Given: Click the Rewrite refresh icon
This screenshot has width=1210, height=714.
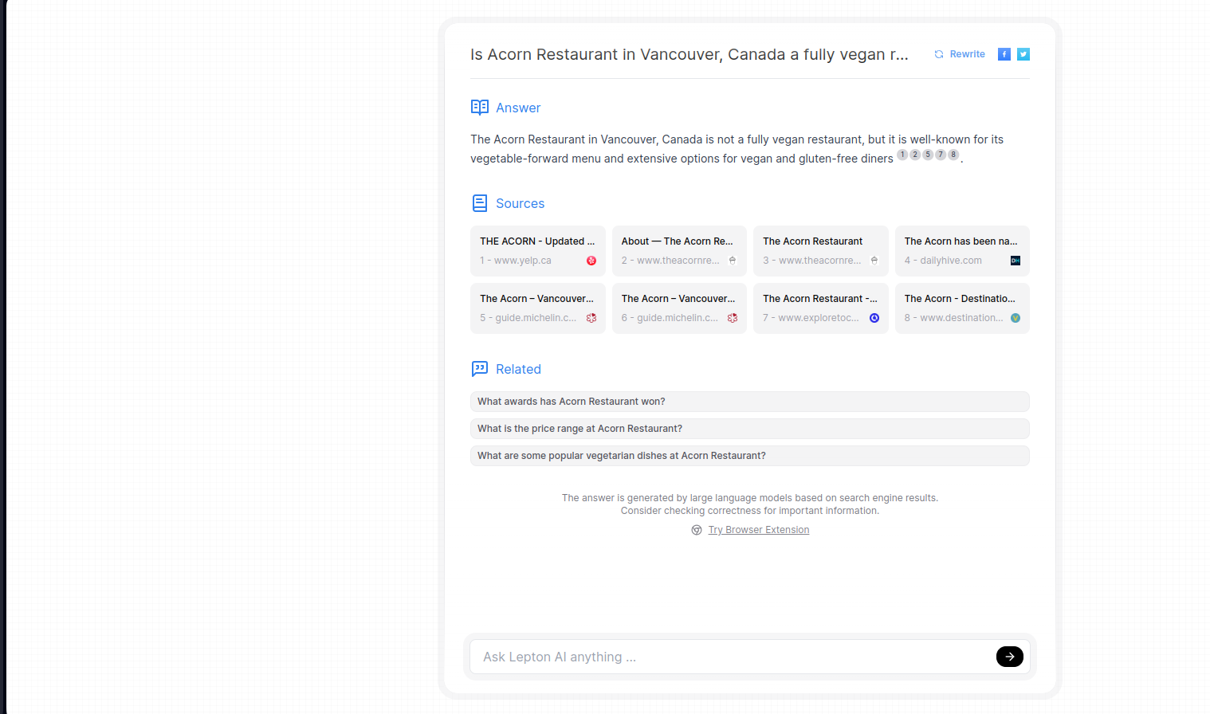Looking at the screenshot, I should (939, 54).
